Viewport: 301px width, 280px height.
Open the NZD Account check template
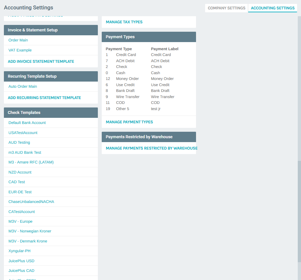tap(20, 172)
